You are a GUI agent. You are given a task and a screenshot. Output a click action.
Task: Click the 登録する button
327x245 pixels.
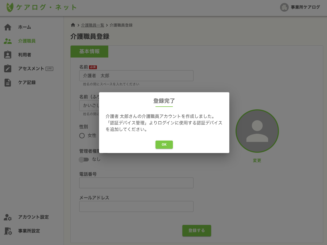[196, 230]
